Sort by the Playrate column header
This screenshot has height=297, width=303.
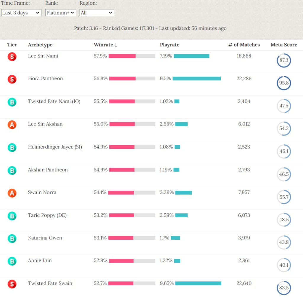170,45
